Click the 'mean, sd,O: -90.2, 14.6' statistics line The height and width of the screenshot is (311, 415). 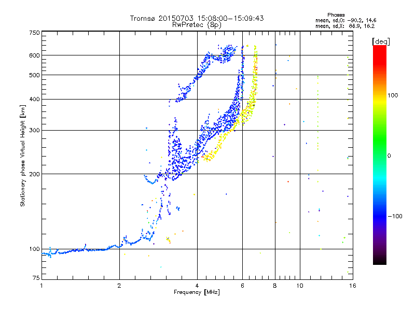point(345,20)
